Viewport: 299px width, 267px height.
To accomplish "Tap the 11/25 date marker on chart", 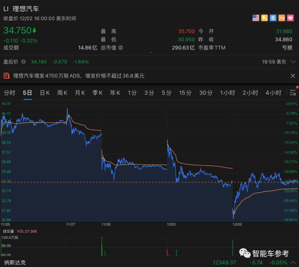I will click(x=5, y=224).
